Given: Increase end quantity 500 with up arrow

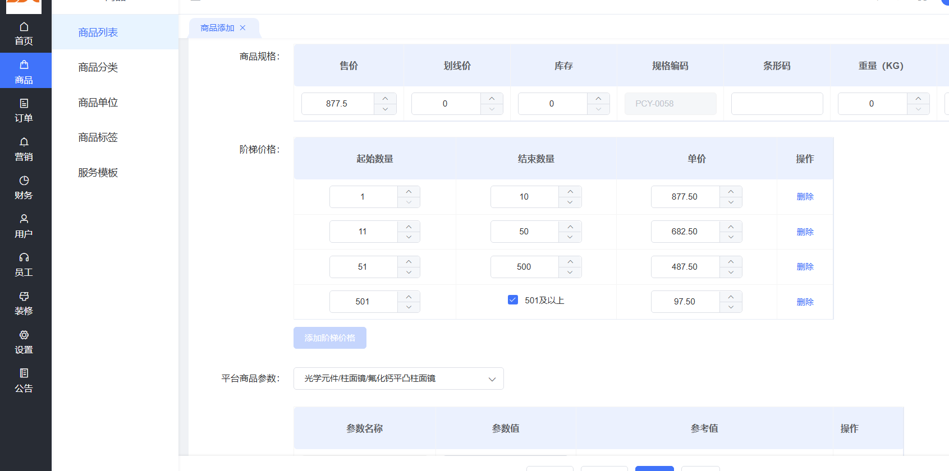Looking at the screenshot, I should pyautogui.click(x=570, y=261).
